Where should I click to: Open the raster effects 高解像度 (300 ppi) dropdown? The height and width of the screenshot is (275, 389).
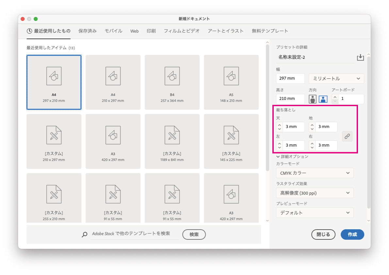315,193
